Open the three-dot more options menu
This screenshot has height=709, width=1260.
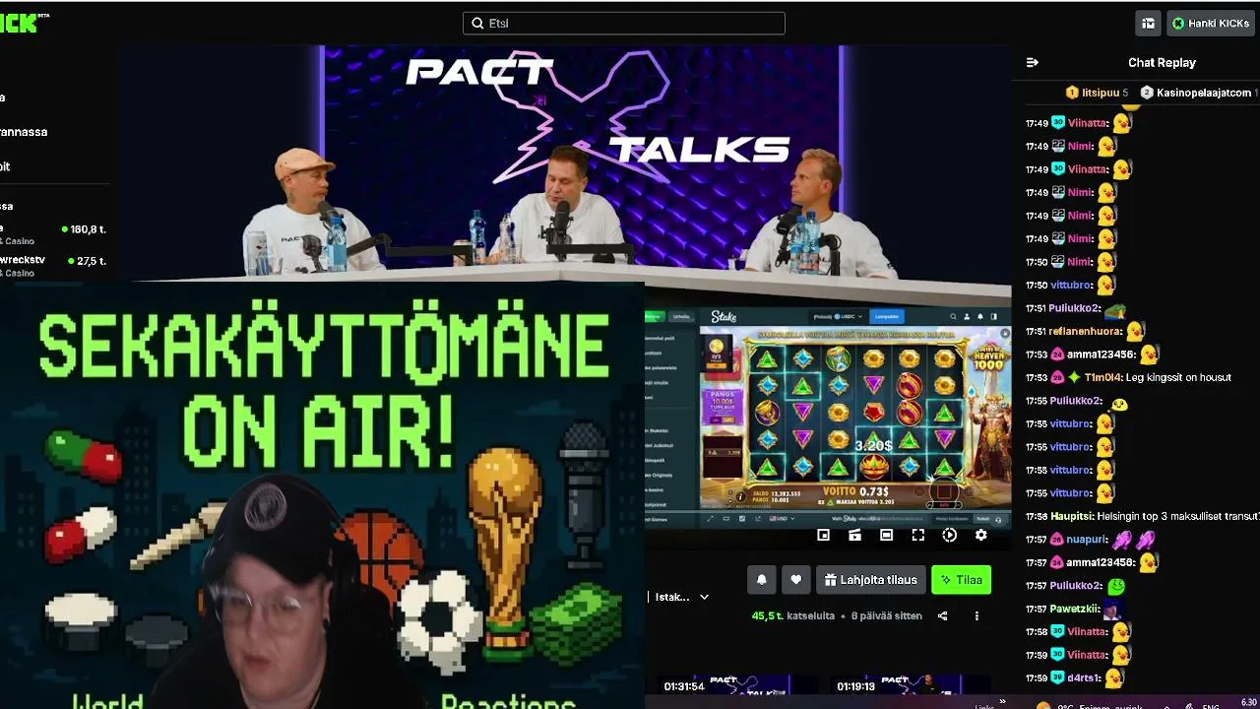[x=976, y=616]
